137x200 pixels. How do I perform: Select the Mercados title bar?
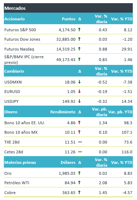[68, 8]
